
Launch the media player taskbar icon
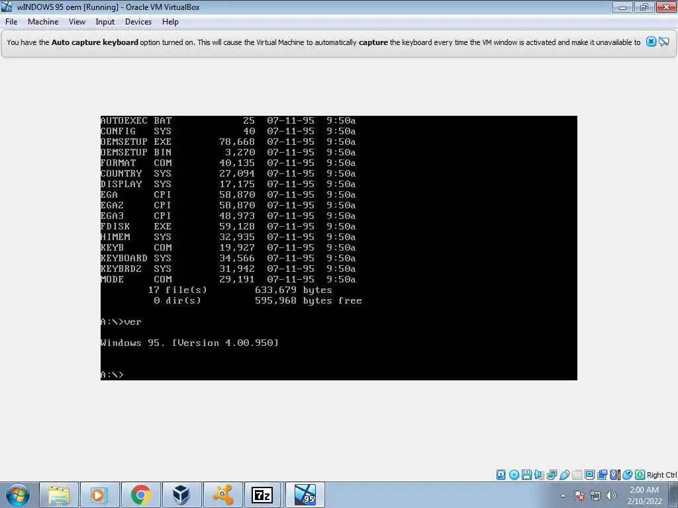pos(99,495)
